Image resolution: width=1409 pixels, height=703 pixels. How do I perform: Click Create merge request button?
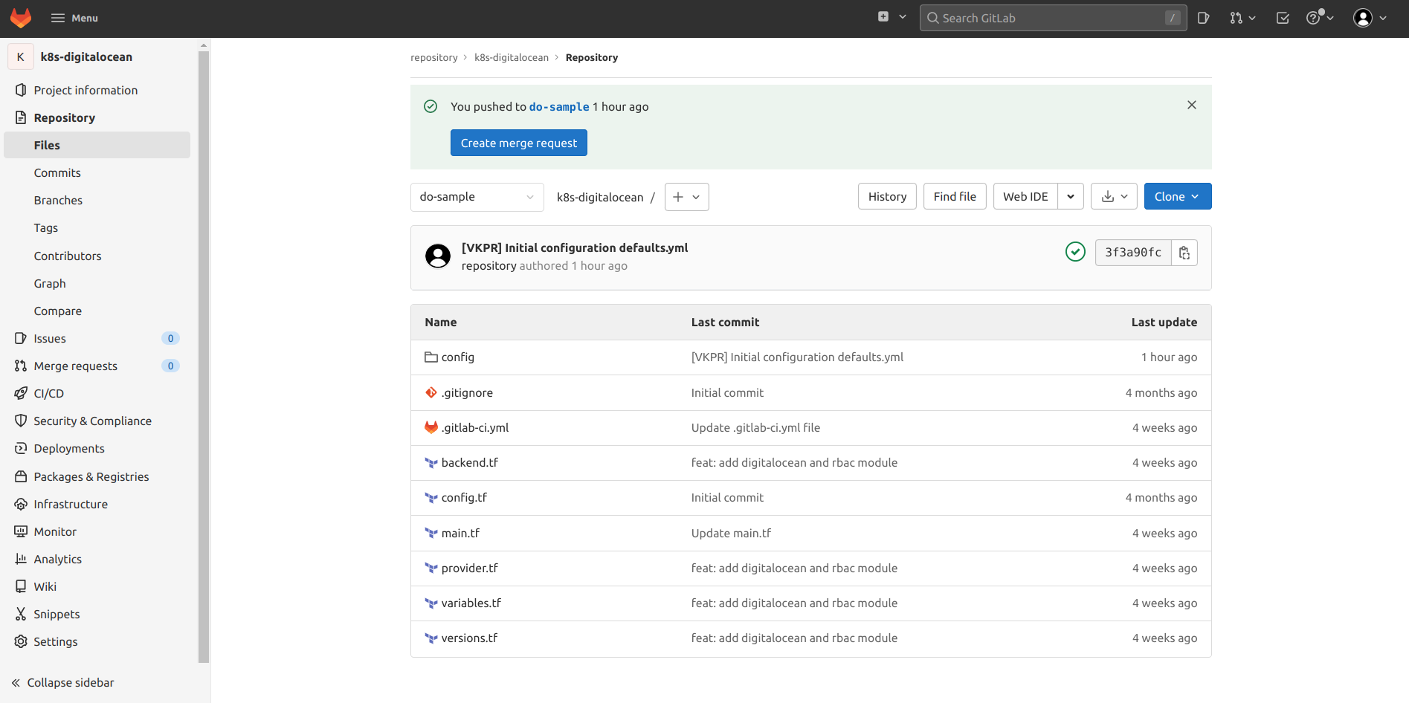pos(519,143)
